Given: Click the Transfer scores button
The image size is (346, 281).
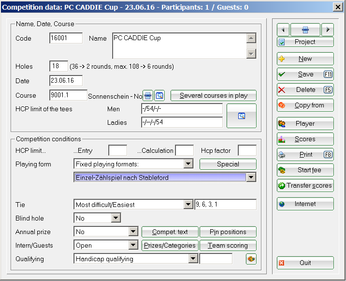Looking at the screenshot, I should coord(305,185).
